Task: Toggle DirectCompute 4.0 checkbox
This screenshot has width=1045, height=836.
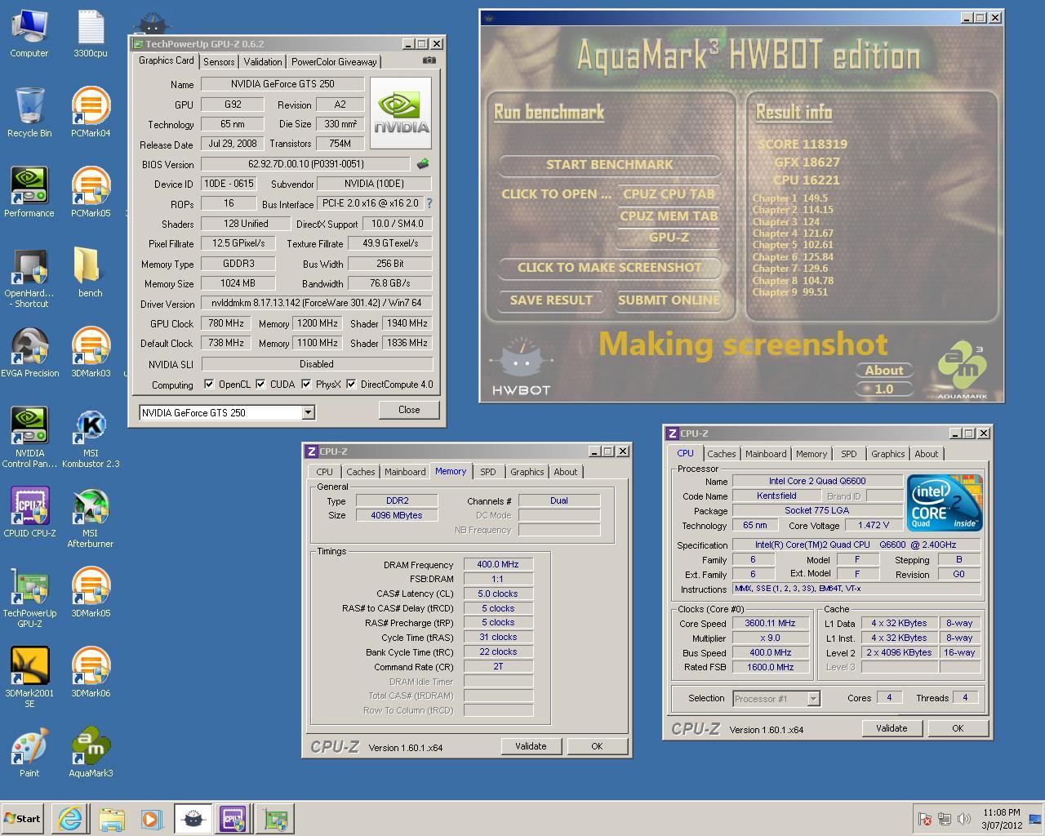Action: tap(351, 384)
